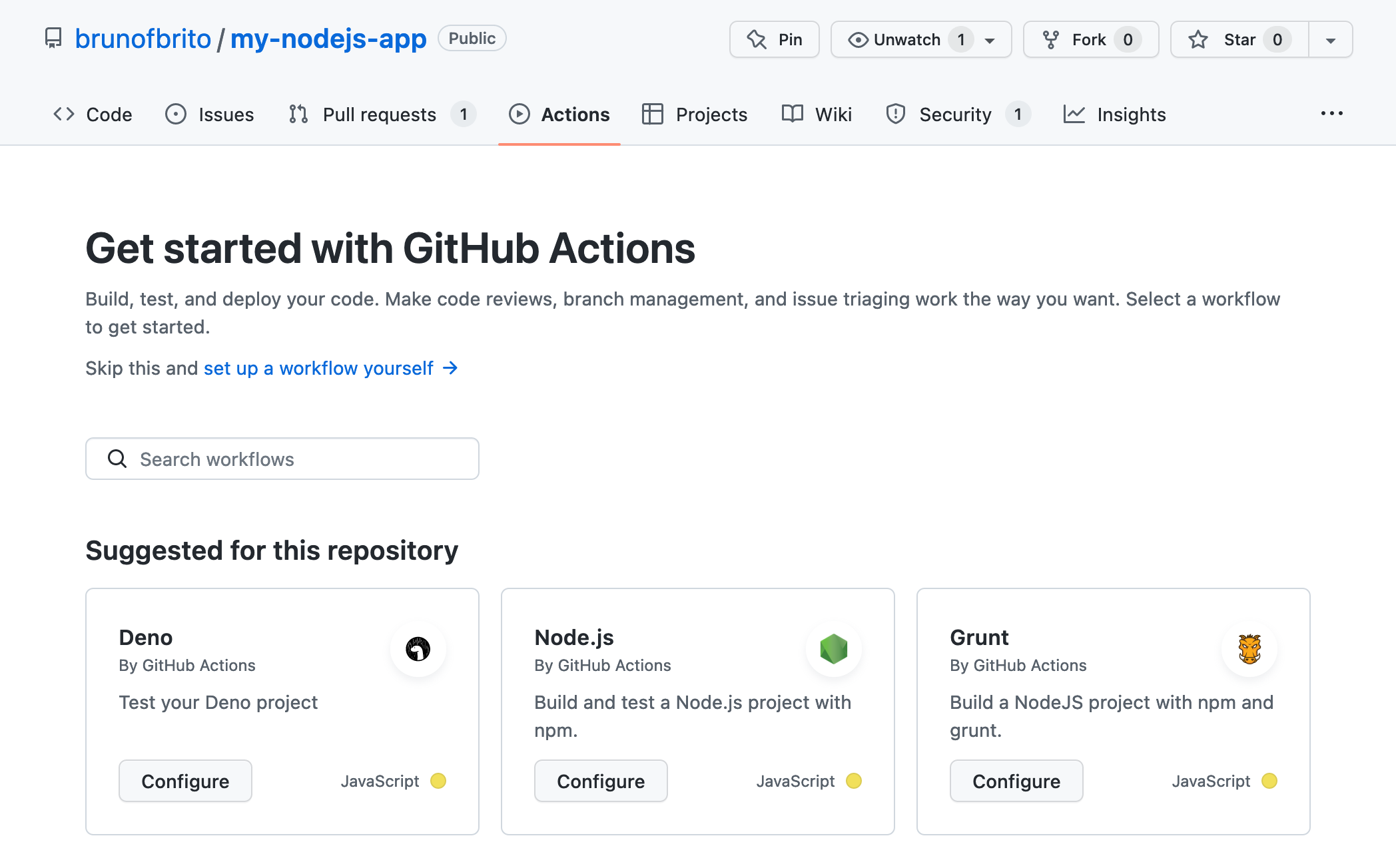Image resolution: width=1396 pixels, height=854 pixels.
Task: Click the Star icon
Action: click(1197, 38)
